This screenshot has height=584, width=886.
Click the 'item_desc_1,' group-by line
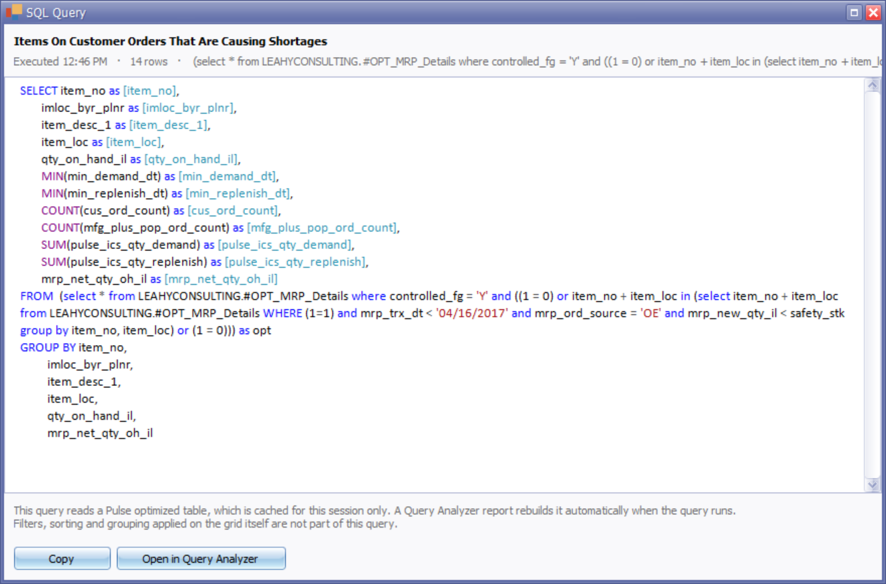tap(84, 381)
